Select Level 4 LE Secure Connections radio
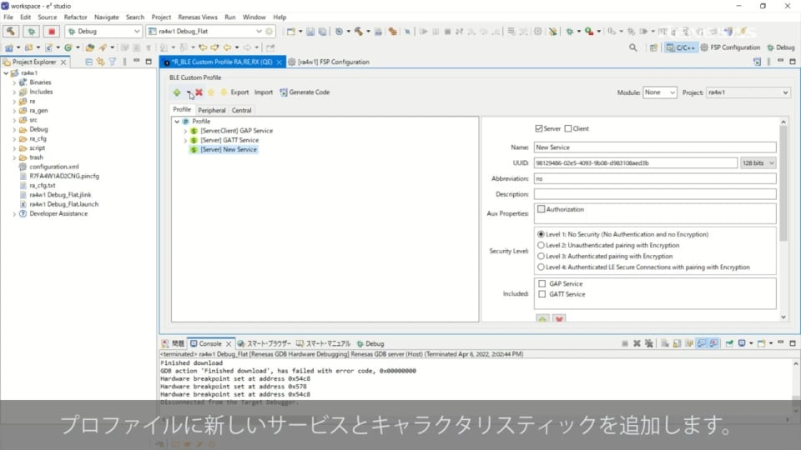 [541, 267]
